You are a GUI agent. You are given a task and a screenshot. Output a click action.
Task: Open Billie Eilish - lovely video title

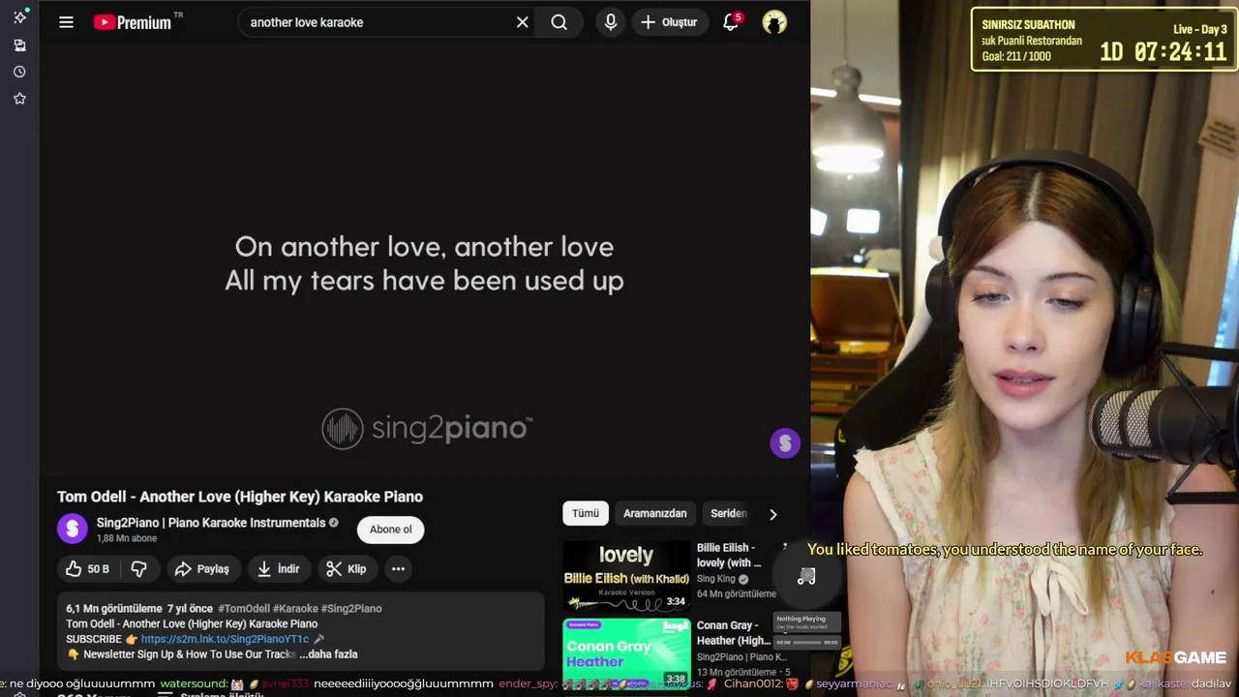click(729, 555)
